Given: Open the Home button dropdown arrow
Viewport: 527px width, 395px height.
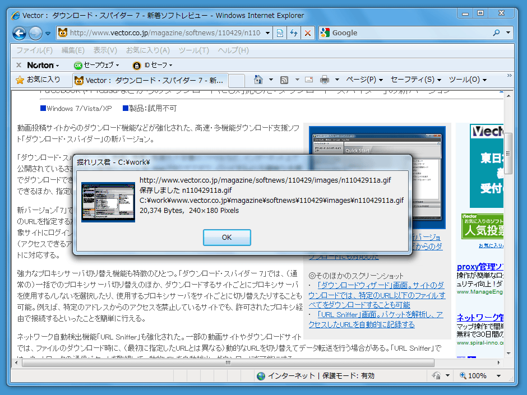Looking at the screenshot, I should coord(271,80).
